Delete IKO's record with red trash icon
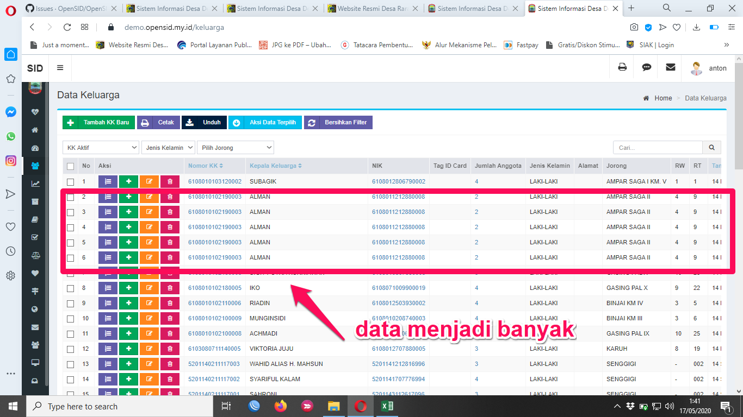This screenshot has width=743, height=417. 170,288
